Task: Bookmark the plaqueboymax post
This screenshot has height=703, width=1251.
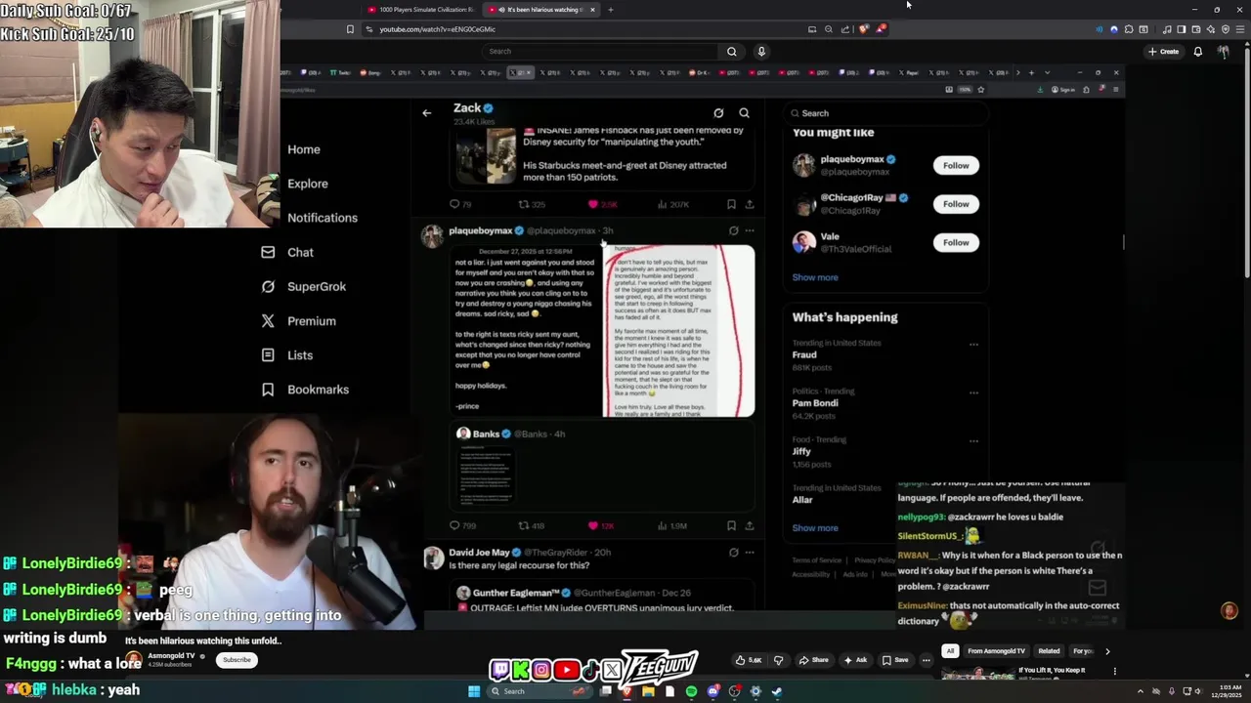Action: [731, 525]
